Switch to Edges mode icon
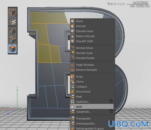The width and height of the screenshot is (151, 130). click(x=12, y=40)
